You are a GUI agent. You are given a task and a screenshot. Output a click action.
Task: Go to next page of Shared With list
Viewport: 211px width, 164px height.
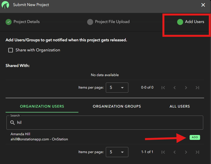[x=186, y=88]
